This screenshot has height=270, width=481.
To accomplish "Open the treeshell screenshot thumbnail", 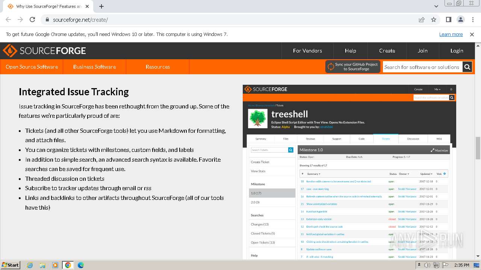I will [x=349, y=172].
